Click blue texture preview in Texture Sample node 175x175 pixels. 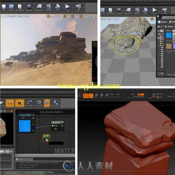(x=25, y=126)
